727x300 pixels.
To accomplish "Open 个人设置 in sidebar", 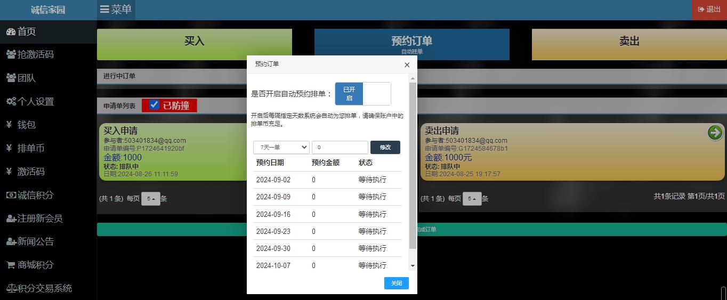I will click(35, 101).
